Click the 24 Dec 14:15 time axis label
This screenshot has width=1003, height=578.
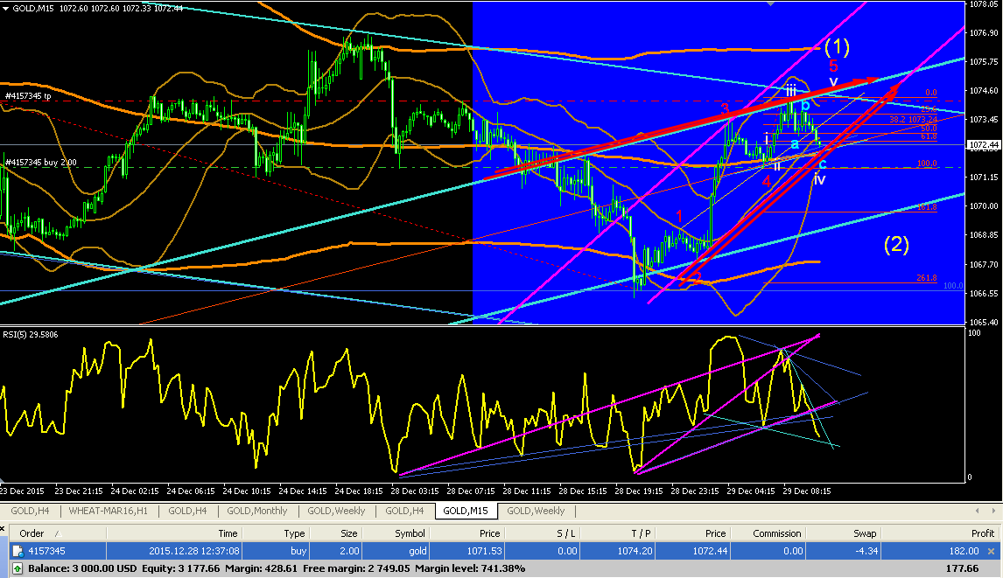(x=303, y=491)
